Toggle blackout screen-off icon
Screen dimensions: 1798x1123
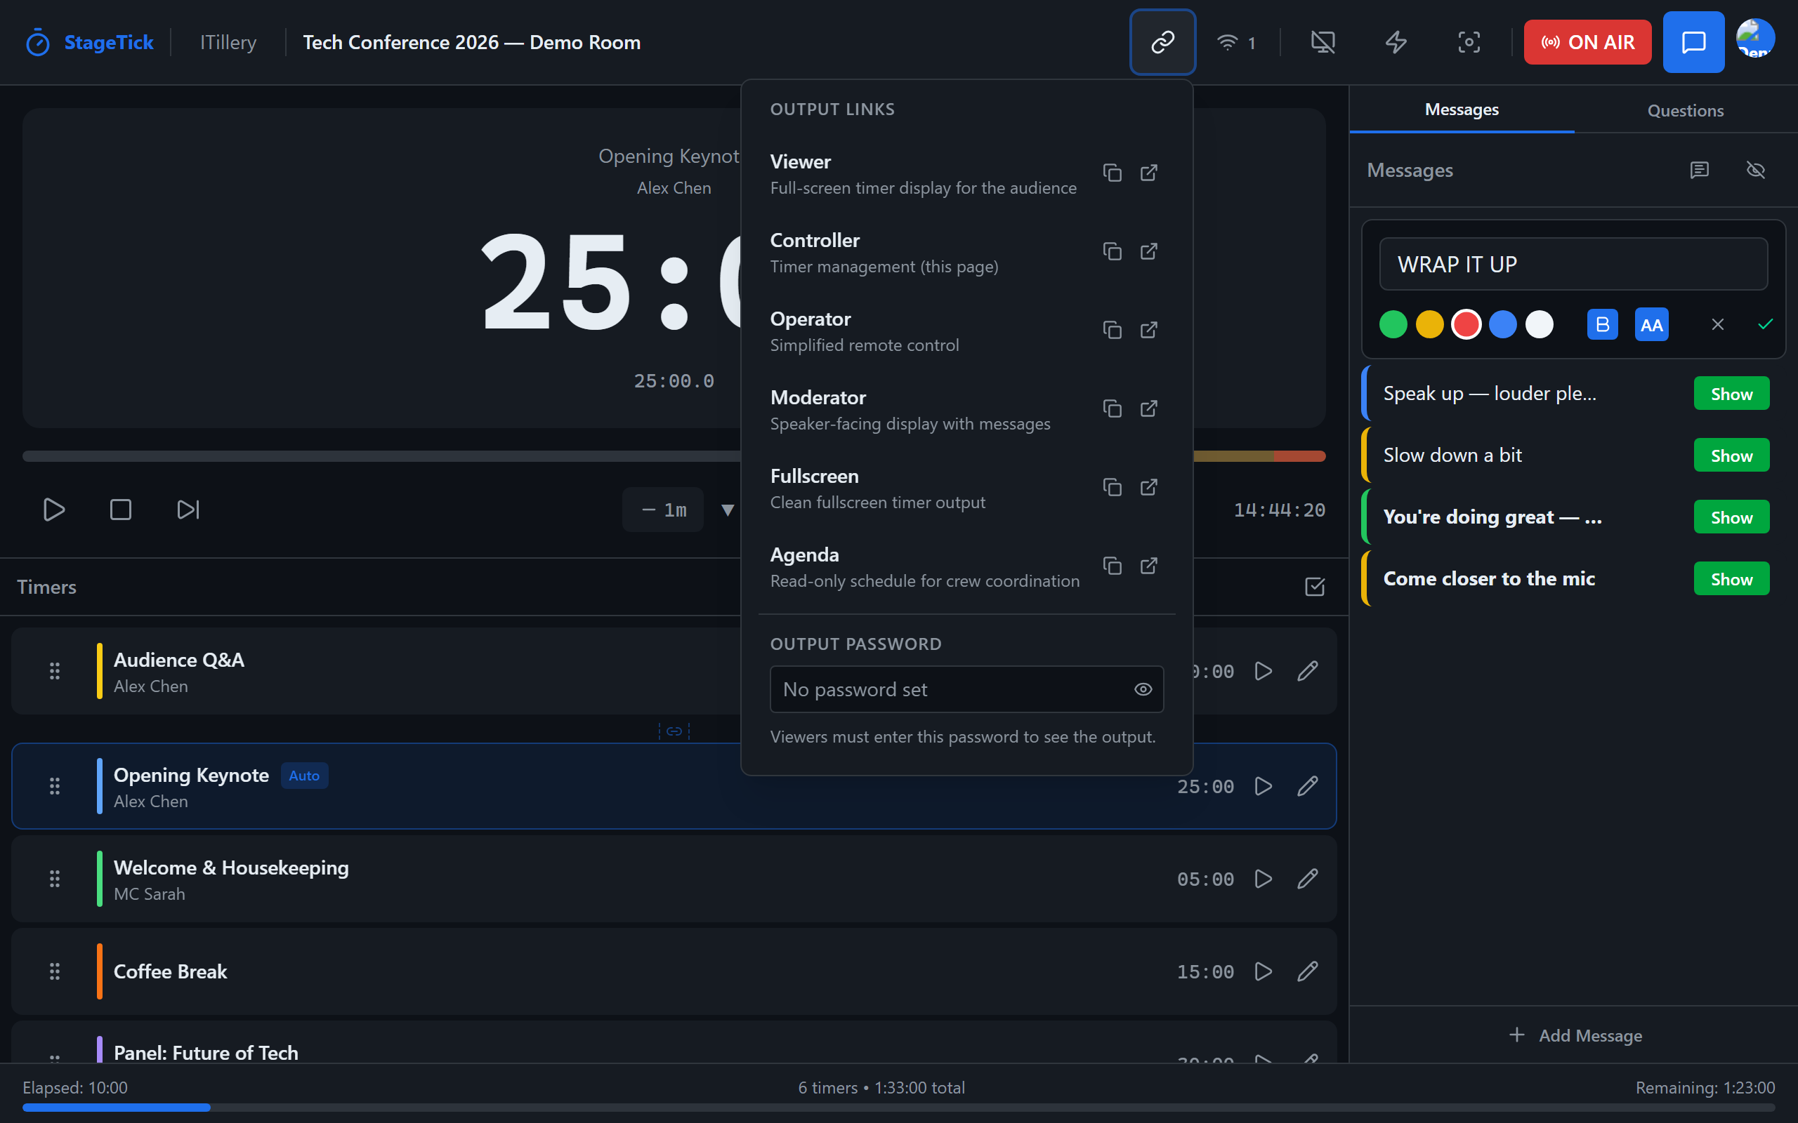[1323, 42]
